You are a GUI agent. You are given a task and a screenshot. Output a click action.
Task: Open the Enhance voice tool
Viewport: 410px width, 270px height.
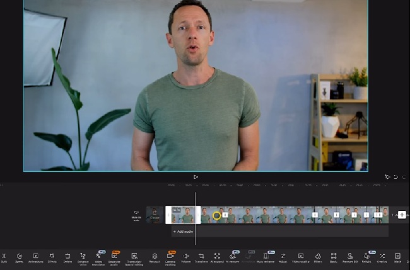pos(83,259)
